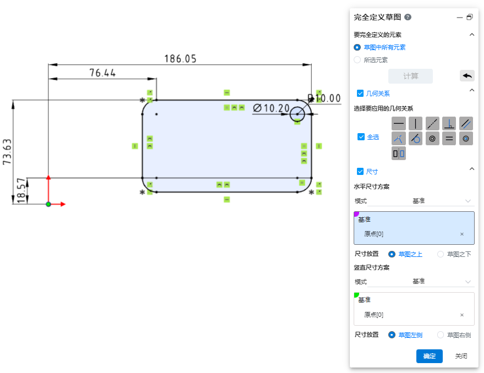The width and height of the screenshot is (484, 373).
Task: Open the help question mark icon
Action: click(408, 17)
